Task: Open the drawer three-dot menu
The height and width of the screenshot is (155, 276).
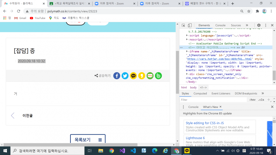Action: 183,107
